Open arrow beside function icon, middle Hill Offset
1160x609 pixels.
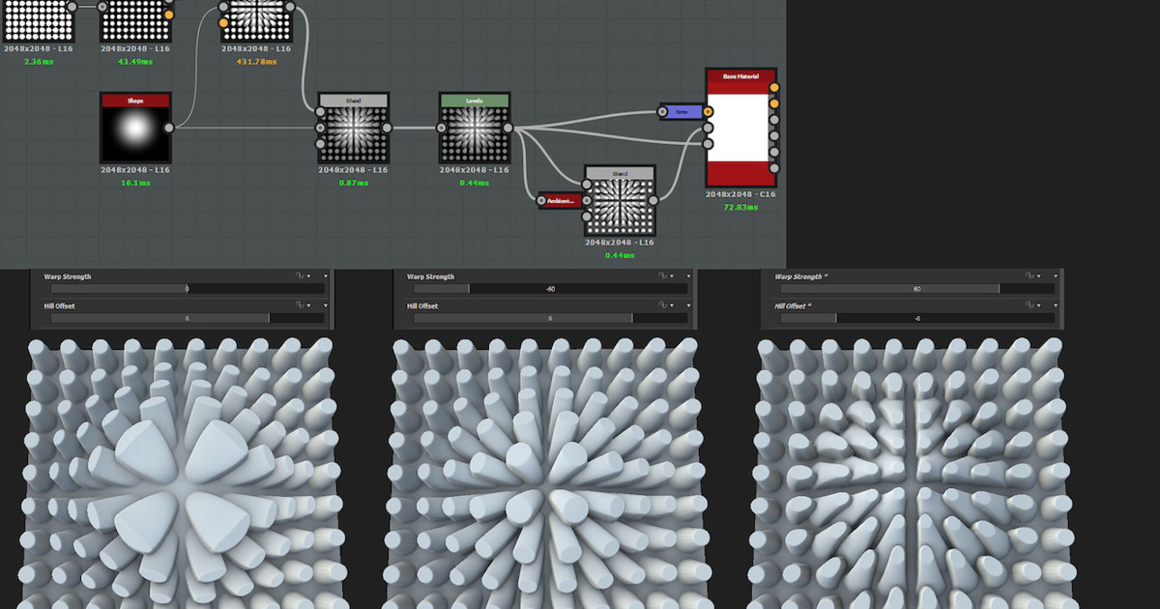[x=671, y=305]
